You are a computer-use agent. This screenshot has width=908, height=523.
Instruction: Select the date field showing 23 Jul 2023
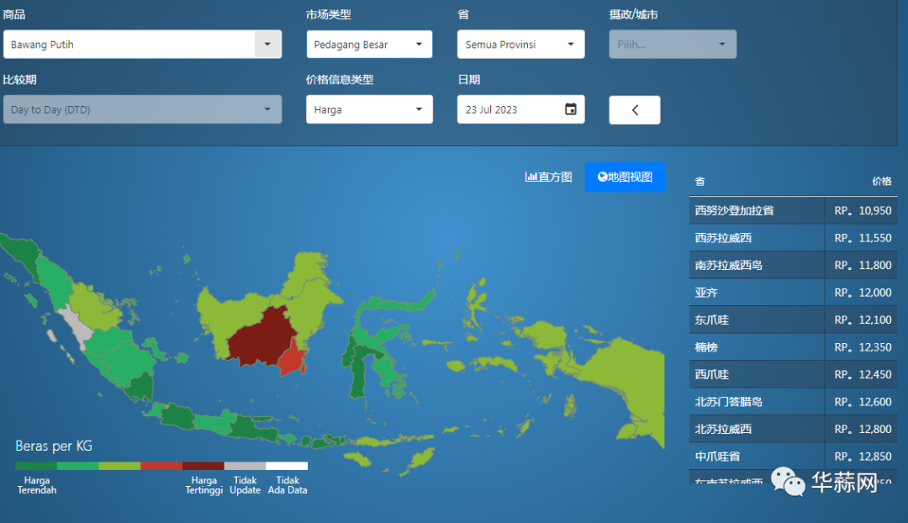(x=520, y=109)
